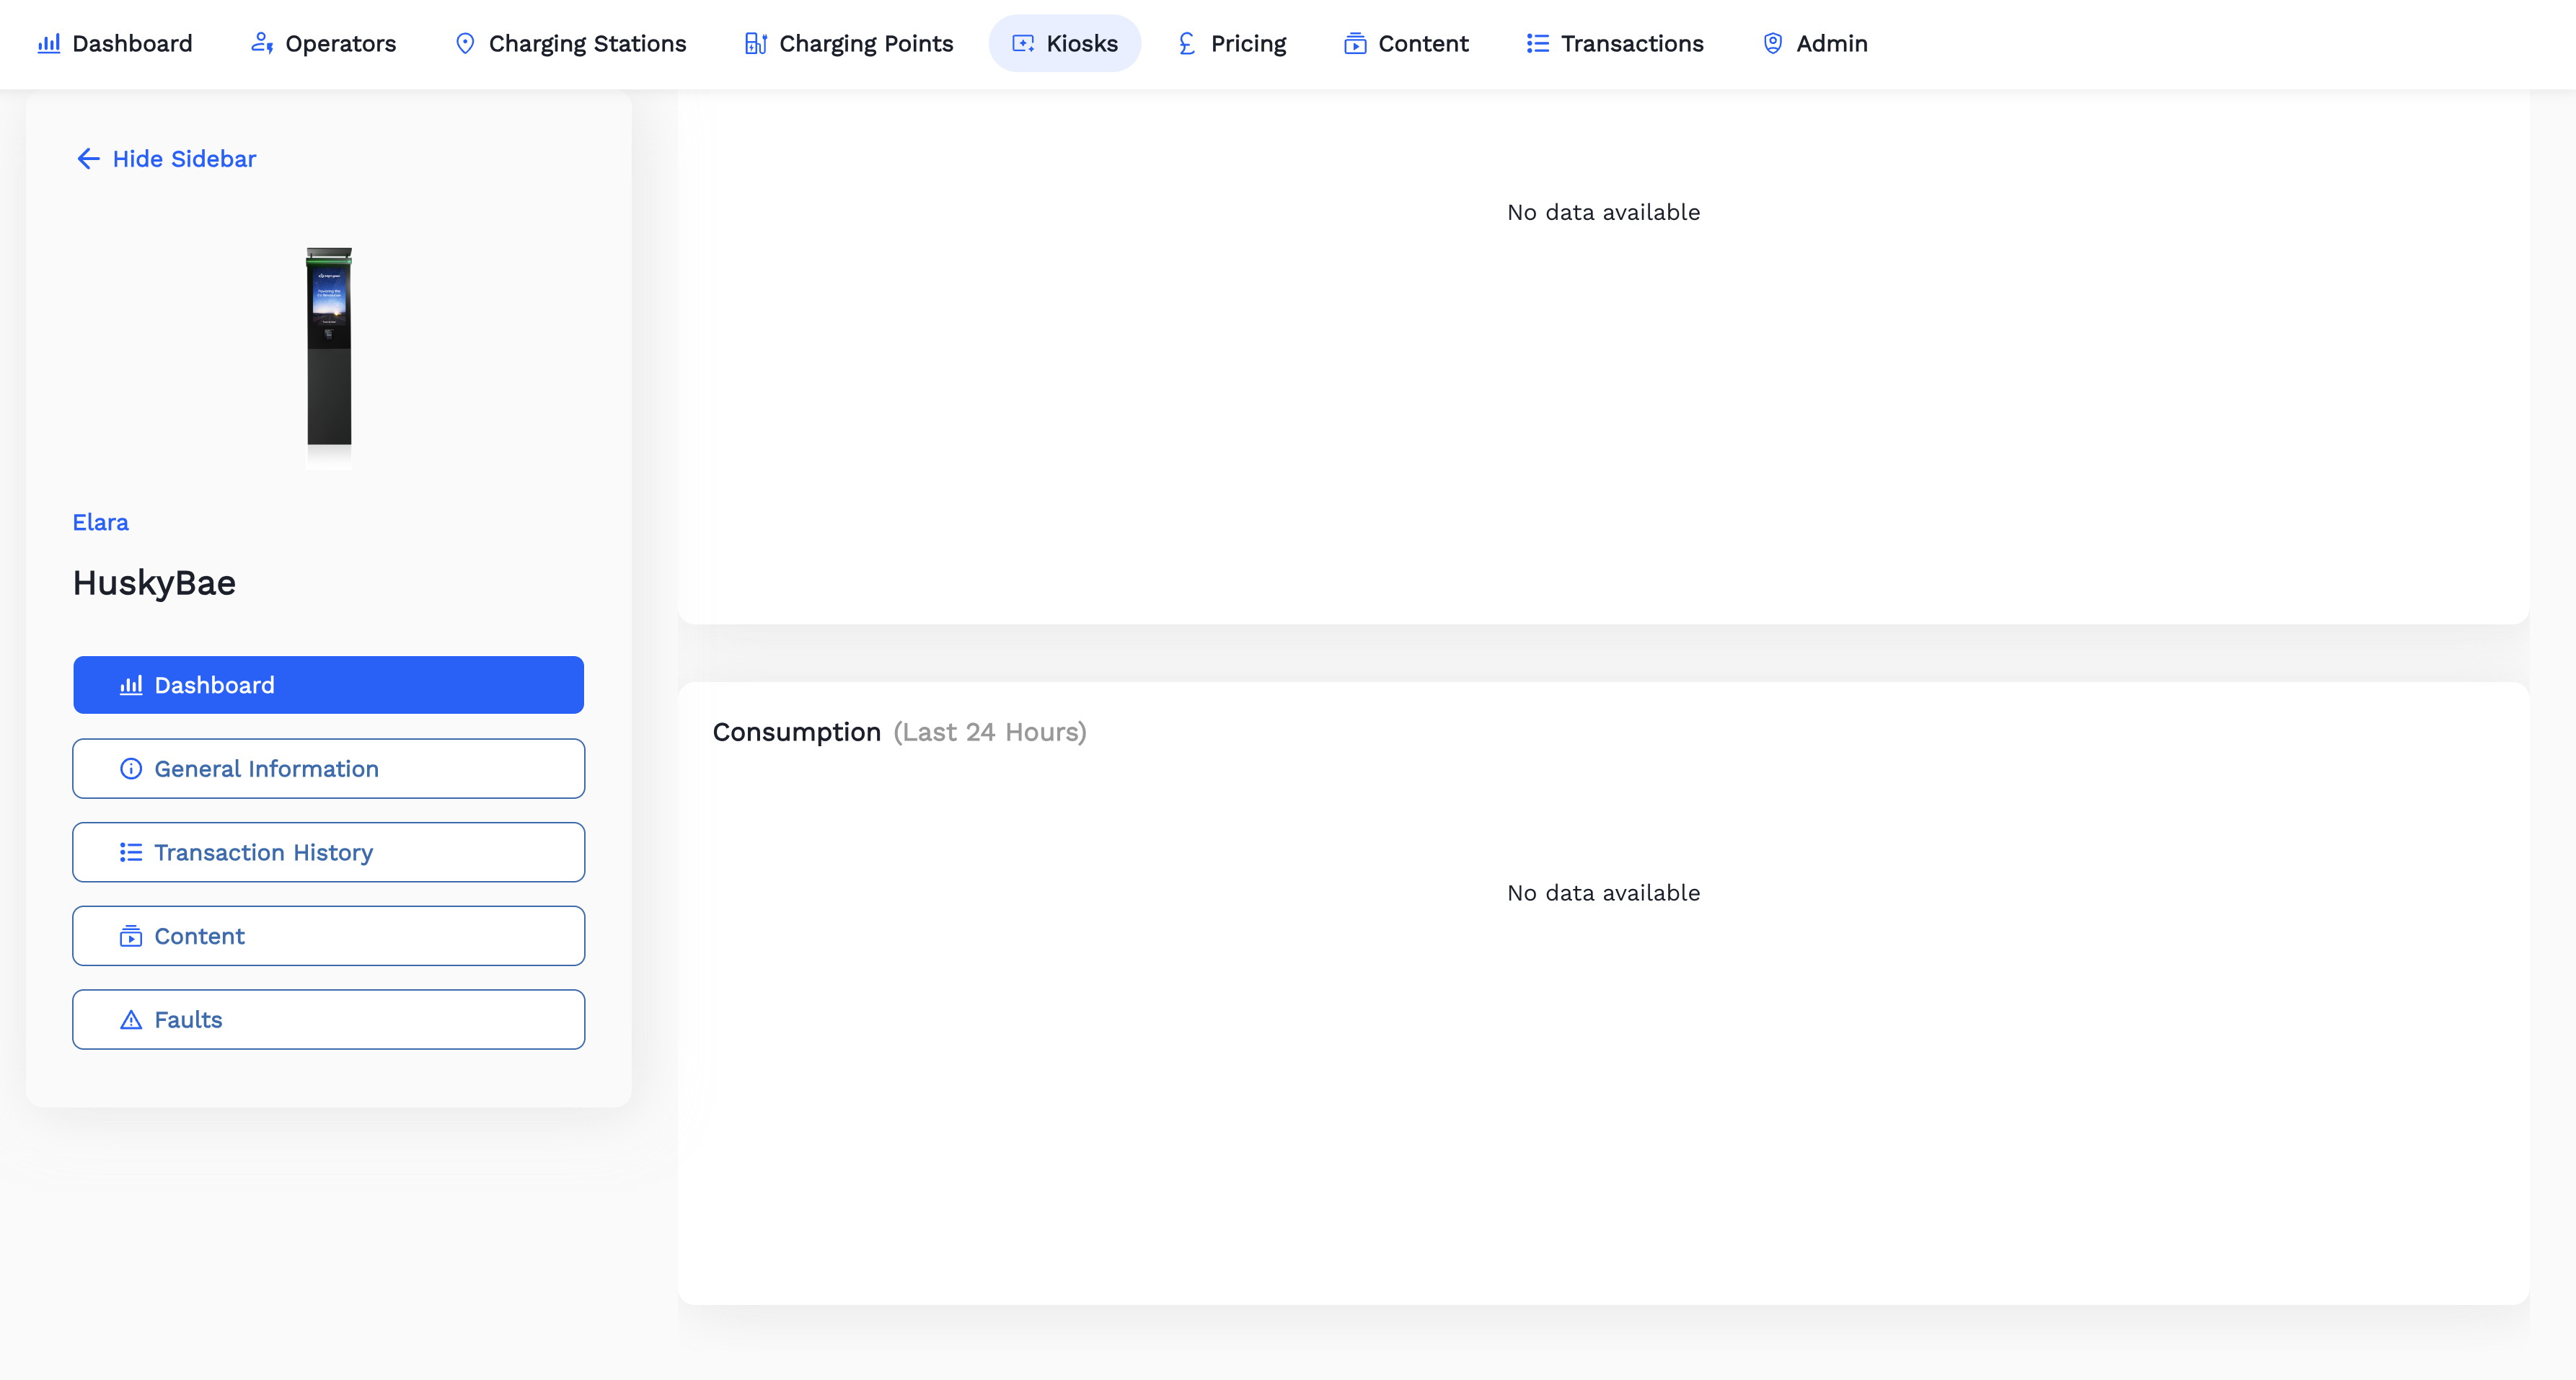Click the General Information info circle icon
The height and width of the screenshot is (1380, 2576).
click(x=131, y=769)
